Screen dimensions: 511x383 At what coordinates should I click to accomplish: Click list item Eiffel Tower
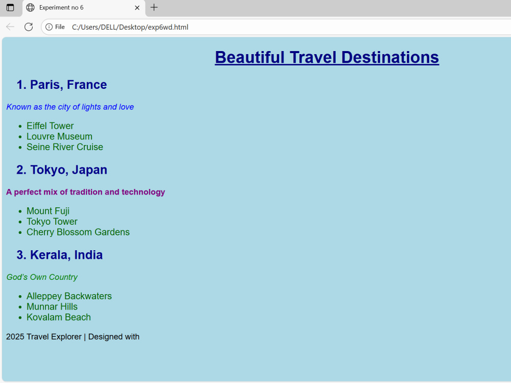click(x=50, y=126)
